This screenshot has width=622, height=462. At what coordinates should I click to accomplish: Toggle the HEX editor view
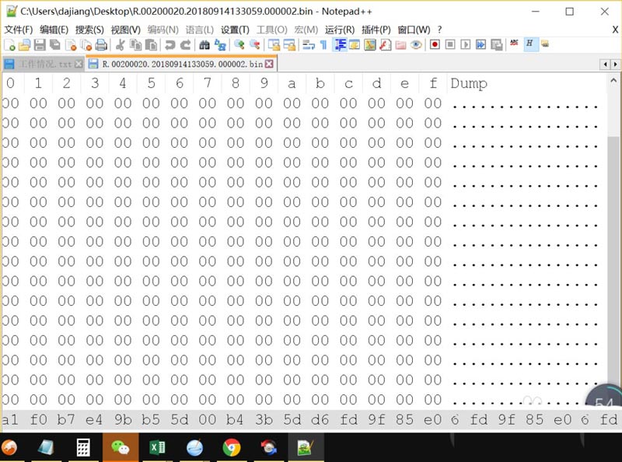529,46
